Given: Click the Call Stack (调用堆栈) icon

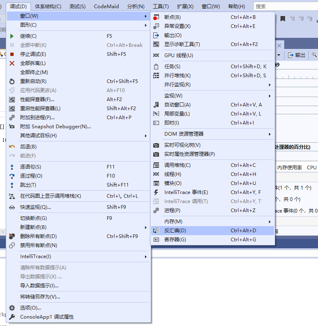Looking at the screenshot, I should pyautogui.click(x=156, y=165).
